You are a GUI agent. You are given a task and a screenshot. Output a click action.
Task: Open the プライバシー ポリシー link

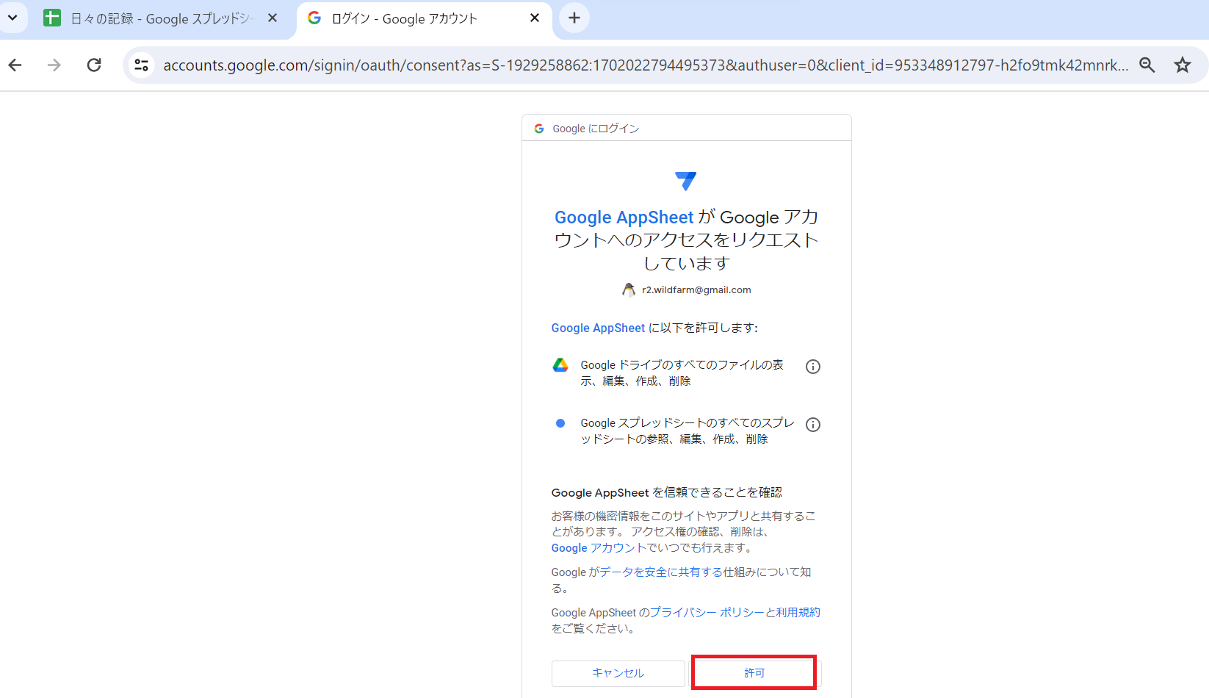point(707,613)
